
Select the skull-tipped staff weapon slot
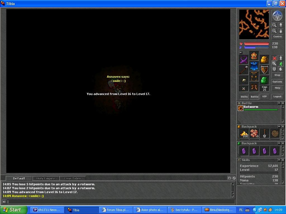coord(244,70)
